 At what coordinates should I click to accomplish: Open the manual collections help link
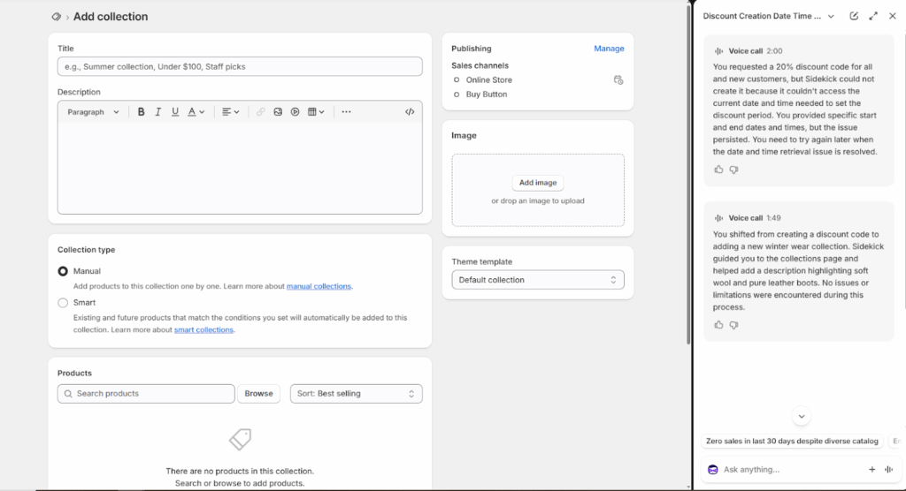[319, 286]
